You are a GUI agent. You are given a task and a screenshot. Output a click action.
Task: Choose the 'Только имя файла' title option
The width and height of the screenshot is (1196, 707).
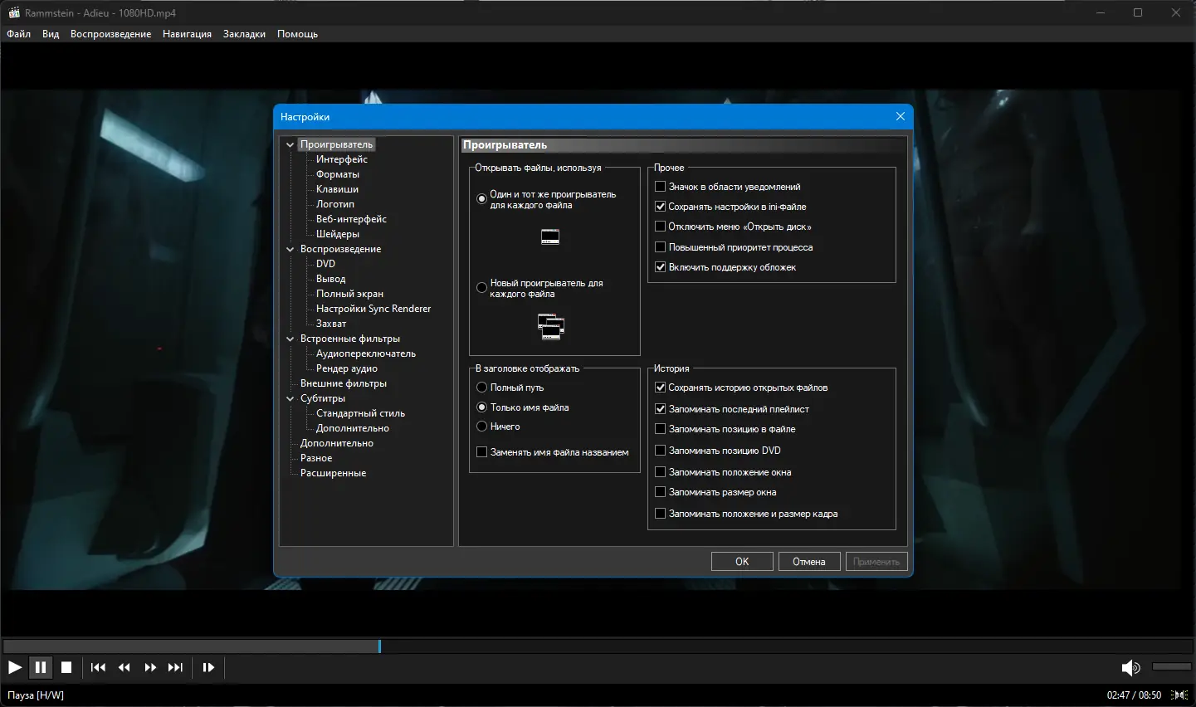481,407
